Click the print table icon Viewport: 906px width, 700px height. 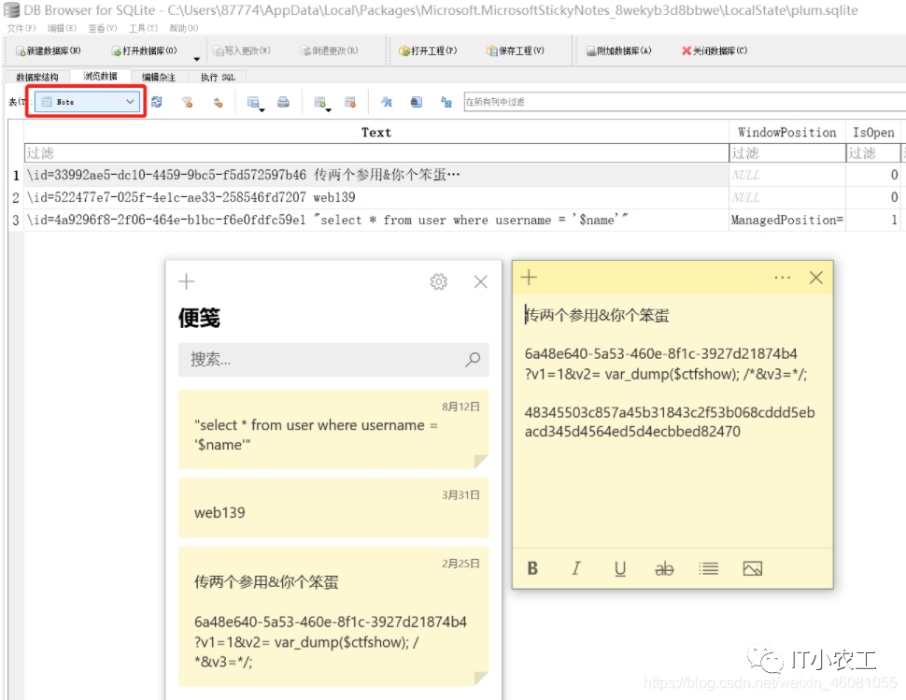tap(283, 102)
